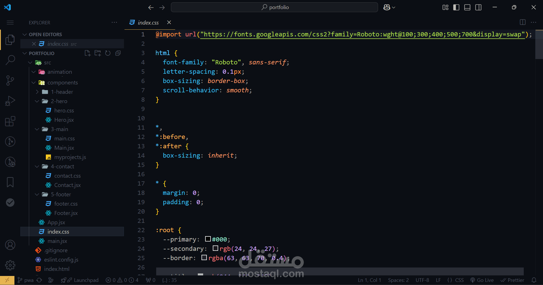Image resolution: width=543 pixels, height=285 pixels.
Task: Open Explorer views and more actions menu
Action: click(114, 22)
